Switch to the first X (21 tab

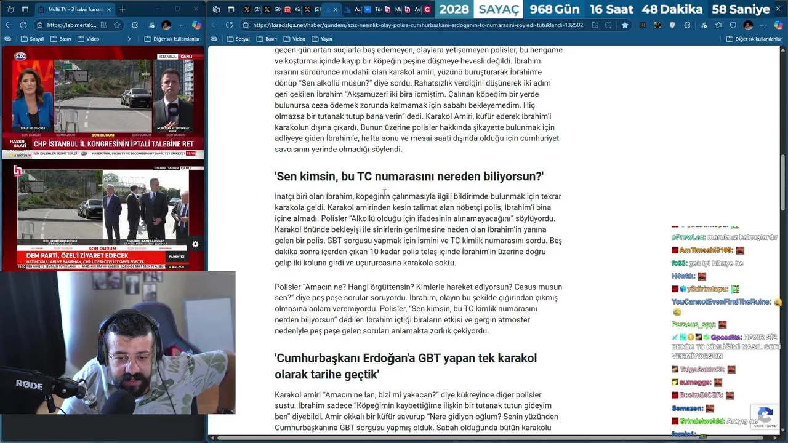tap(251, 9)
